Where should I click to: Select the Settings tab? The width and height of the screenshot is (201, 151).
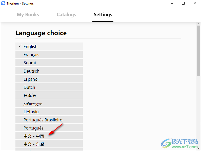coord(103,15)
